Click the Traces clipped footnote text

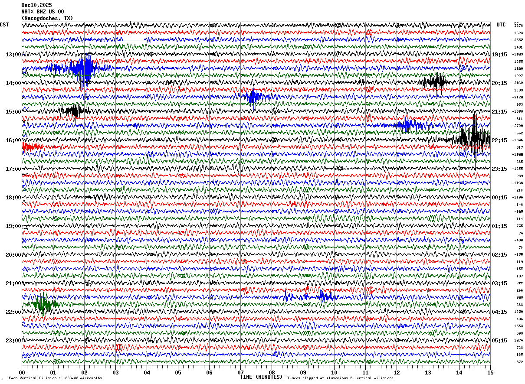[340, 378]
